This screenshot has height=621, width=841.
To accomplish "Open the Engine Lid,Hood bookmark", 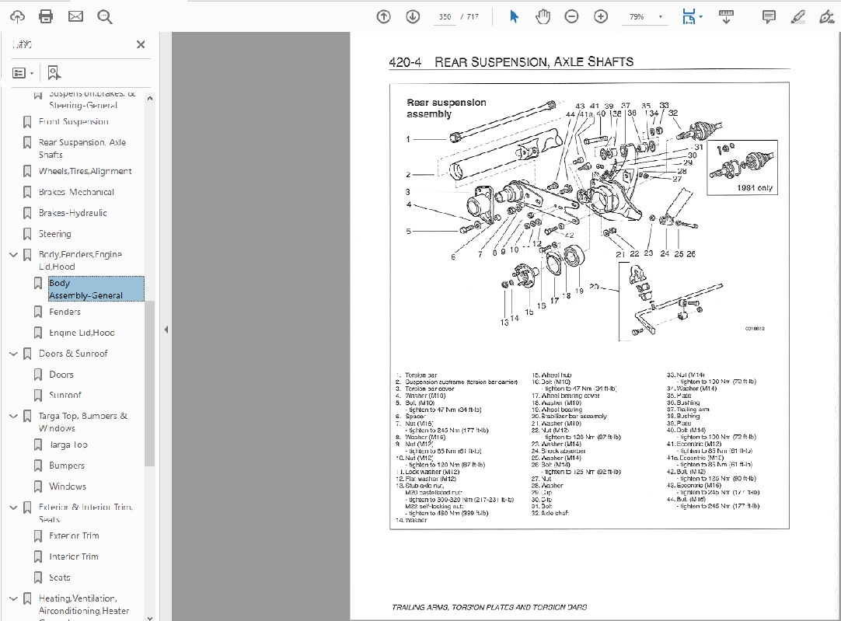I will tap(82, 333).
